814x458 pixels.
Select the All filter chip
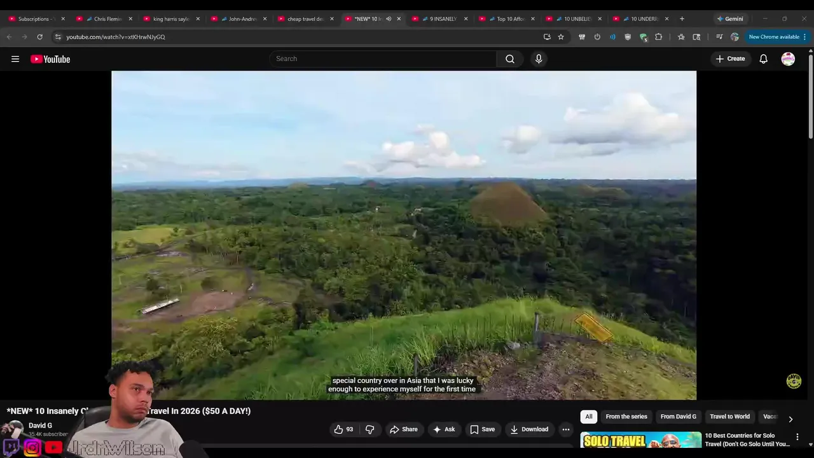tap(589, 417)
